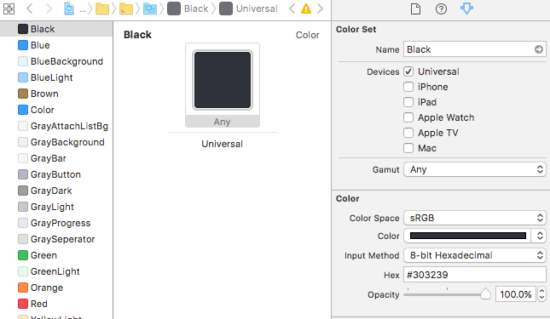This screenshot has width=550, height=319.
Task: Enable the iPhone device checkbox
Action: click(408, 87)
